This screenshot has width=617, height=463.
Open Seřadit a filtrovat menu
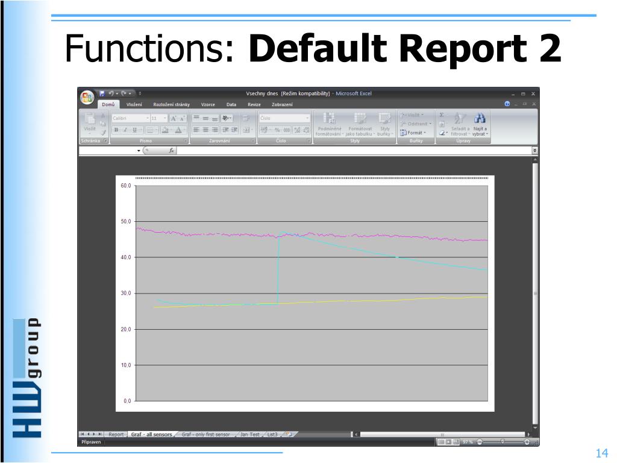460,124
